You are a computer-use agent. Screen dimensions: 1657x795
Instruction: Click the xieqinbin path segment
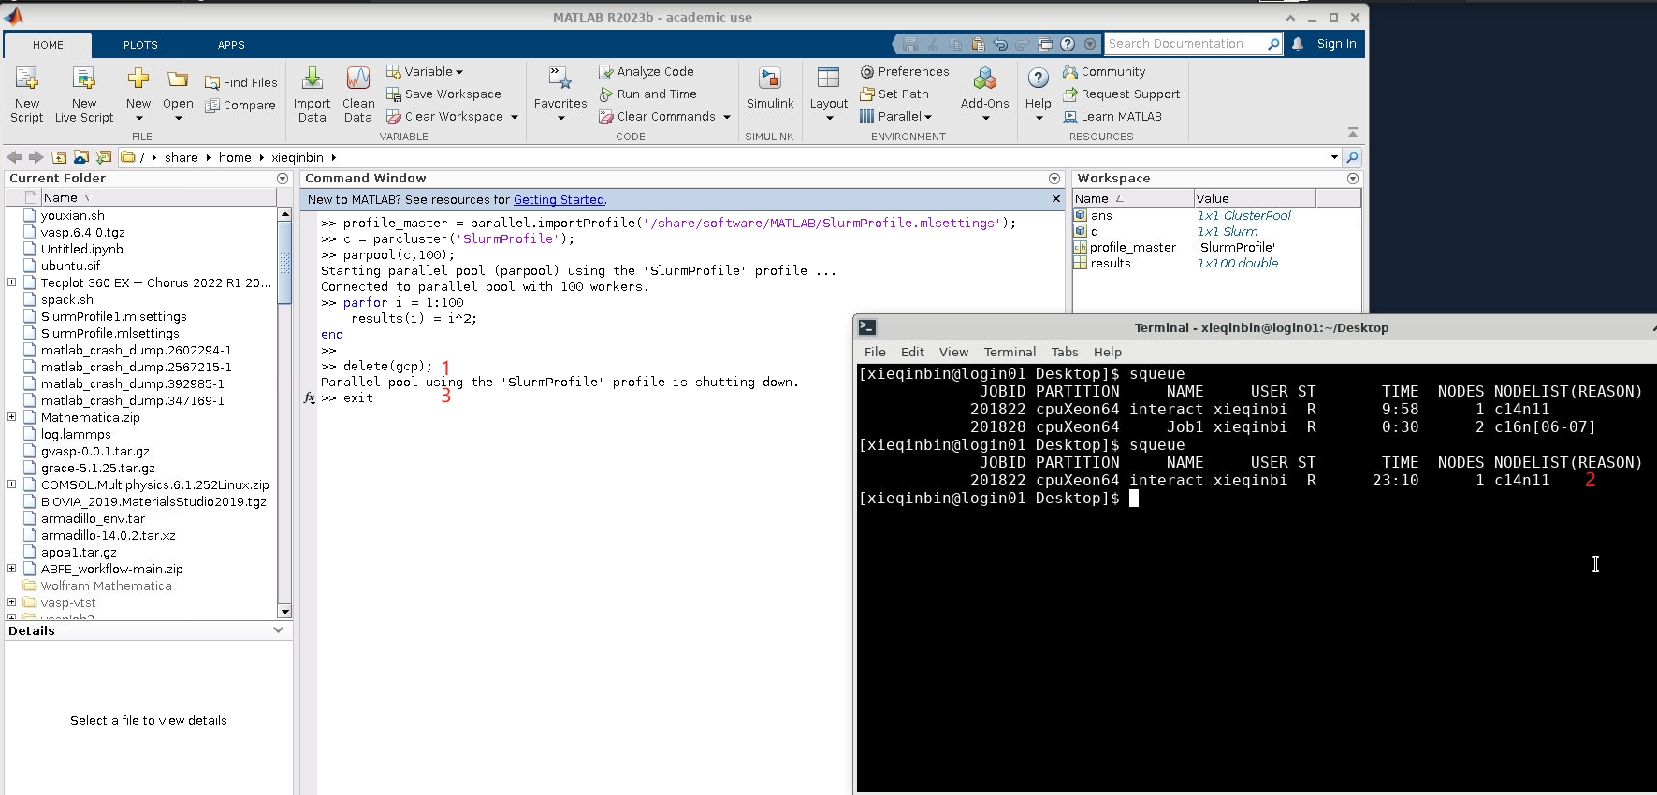[298, 157]
